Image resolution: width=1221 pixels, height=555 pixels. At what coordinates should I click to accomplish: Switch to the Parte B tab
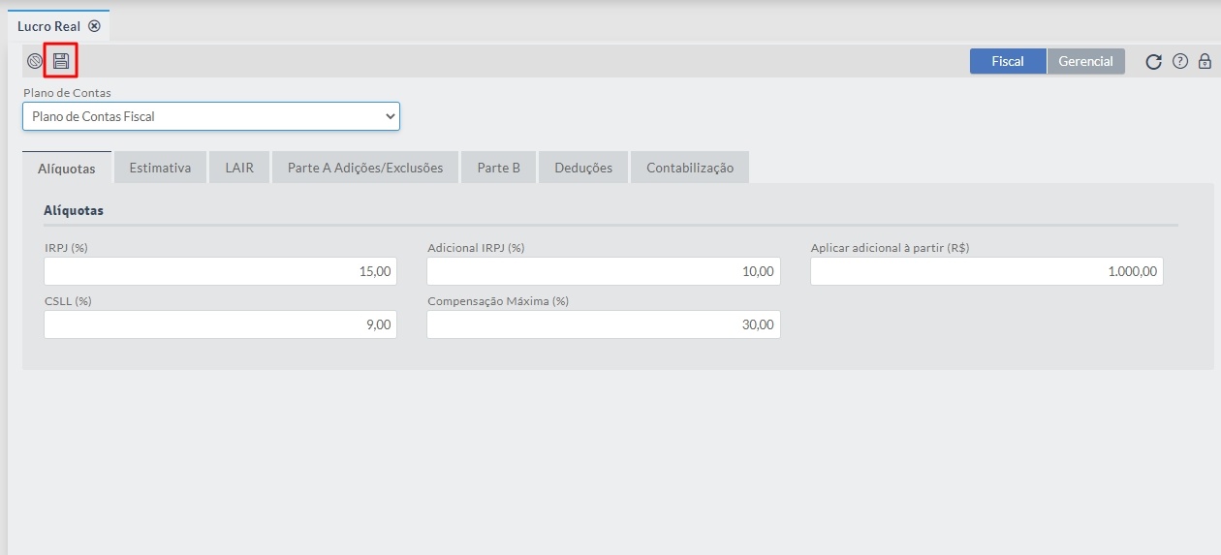[498, 168]
